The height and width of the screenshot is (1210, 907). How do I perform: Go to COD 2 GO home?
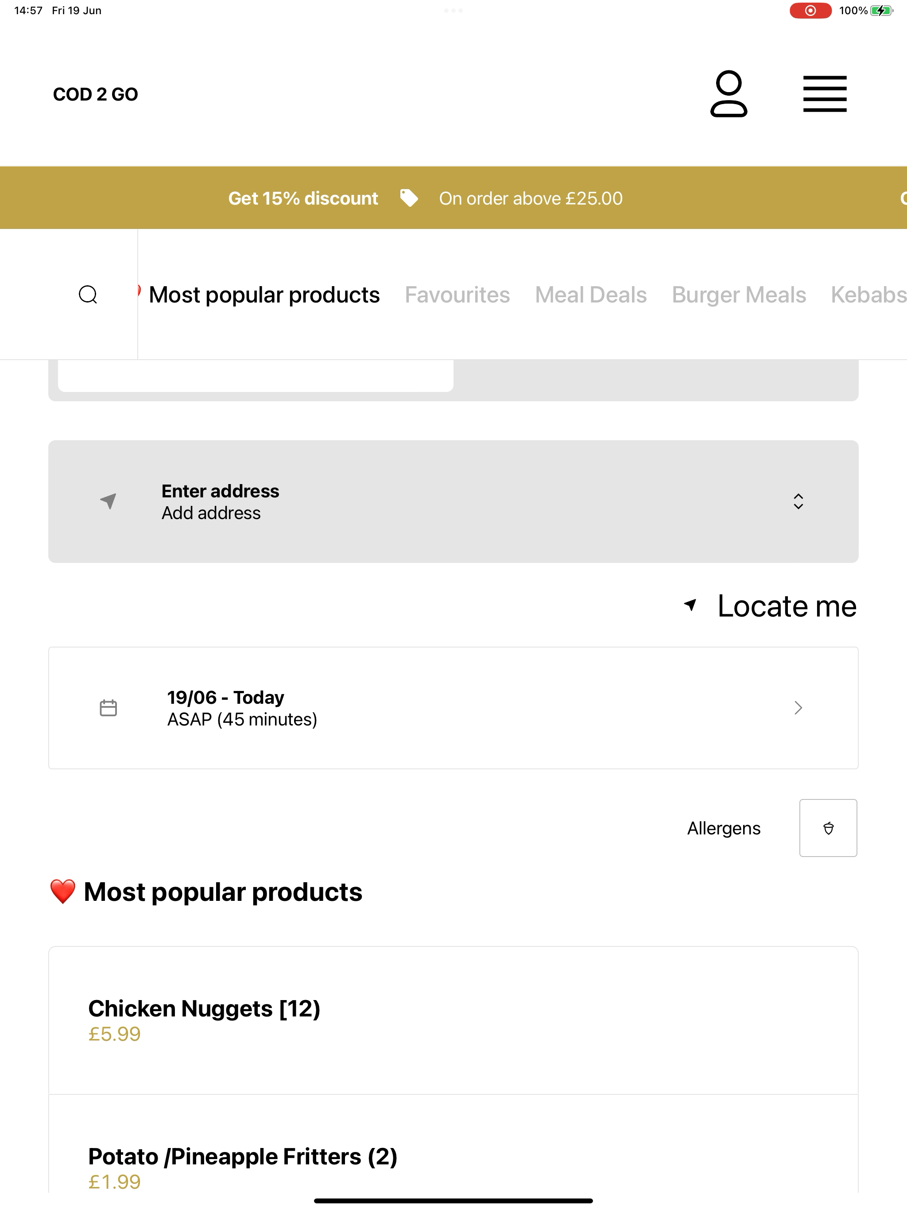tap(95, 94)
